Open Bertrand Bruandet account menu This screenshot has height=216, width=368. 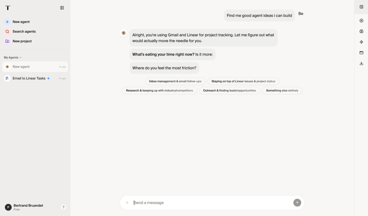(28, 207)
